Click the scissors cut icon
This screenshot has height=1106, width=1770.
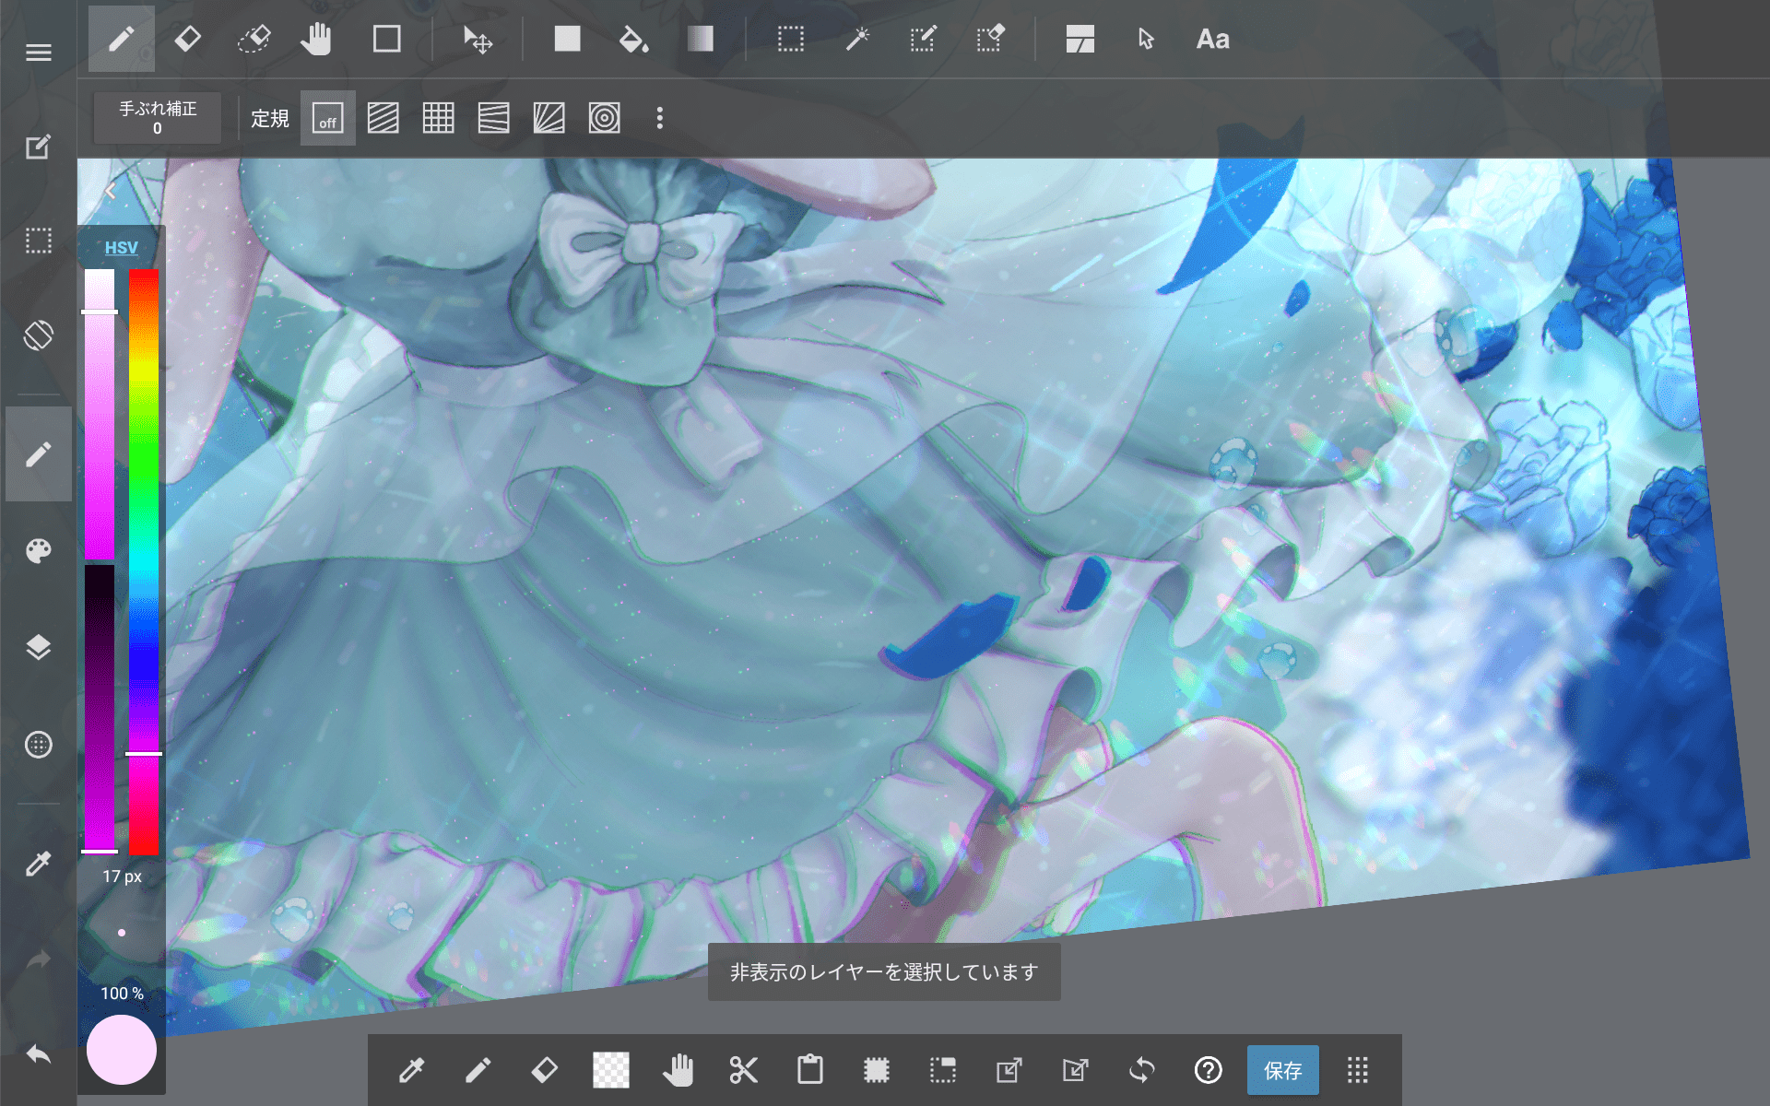click(743, 1070)
